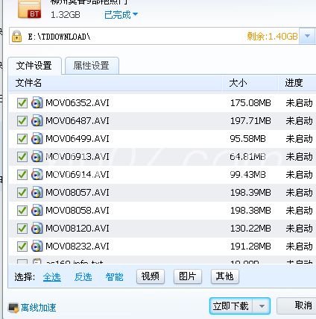Viewport: 316px width, 319px height.
Task: Click the video file icon for MOV06352.AVI
Action: [x=37, y=102]
